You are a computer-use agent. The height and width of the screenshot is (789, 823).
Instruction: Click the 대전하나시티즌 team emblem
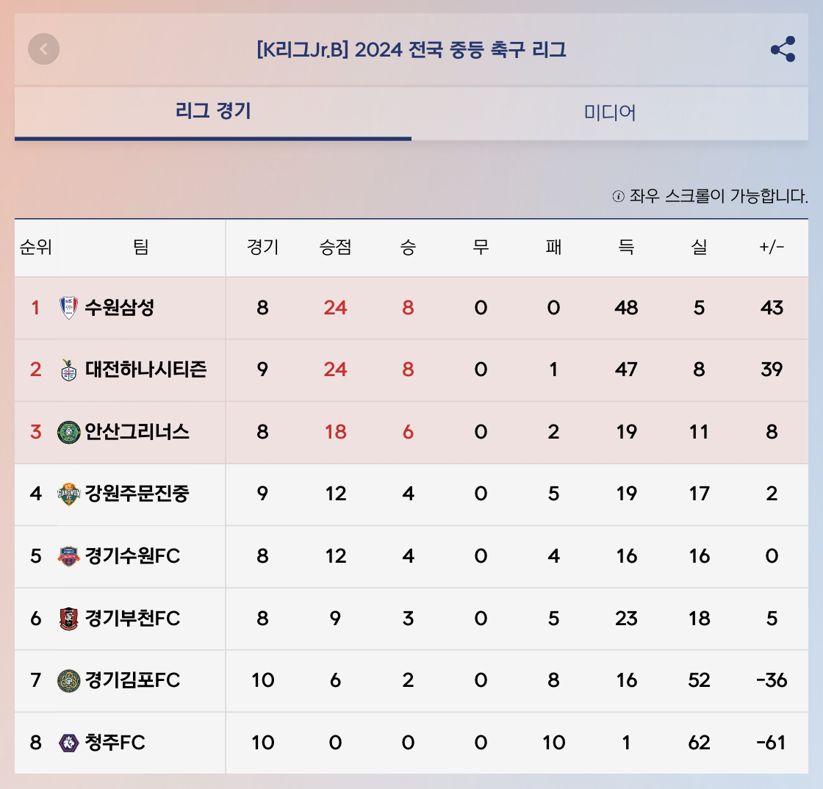pos(68,370)
